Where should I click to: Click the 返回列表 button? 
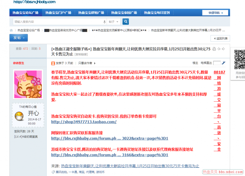(220, 38)
